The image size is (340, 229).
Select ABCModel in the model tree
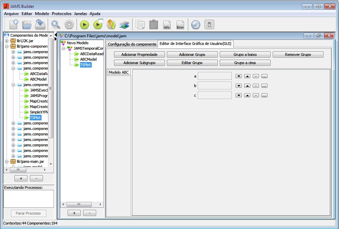88,59
